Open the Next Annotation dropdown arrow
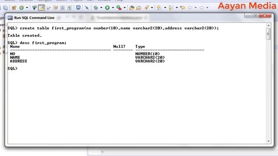 coord(165,8)
